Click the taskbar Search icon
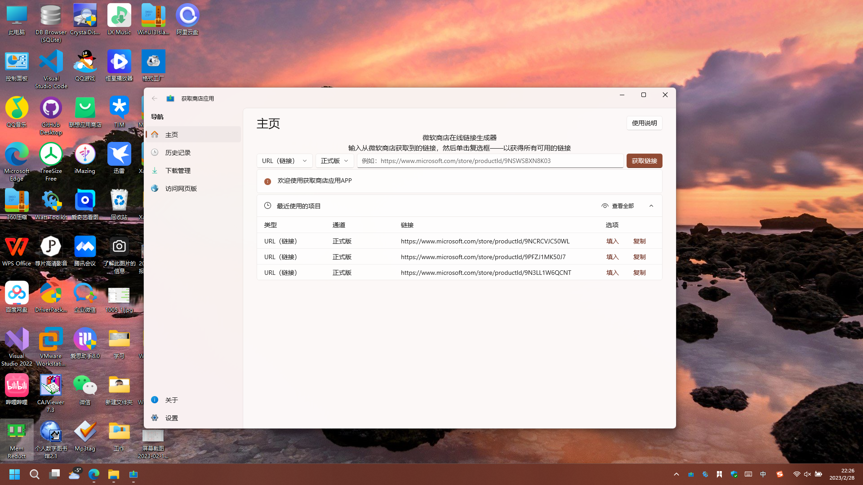863x485 pixels. point(35,474)
